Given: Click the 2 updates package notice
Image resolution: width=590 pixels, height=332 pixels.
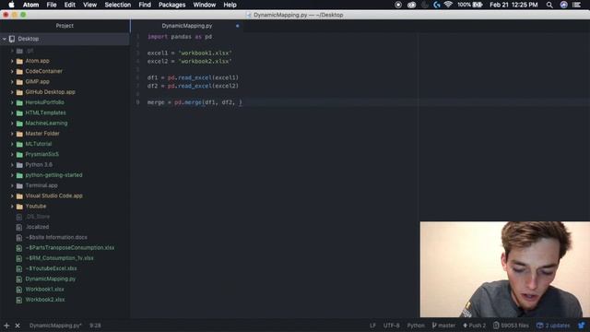Looking at the screenshot, I should [x=553, y=326].
